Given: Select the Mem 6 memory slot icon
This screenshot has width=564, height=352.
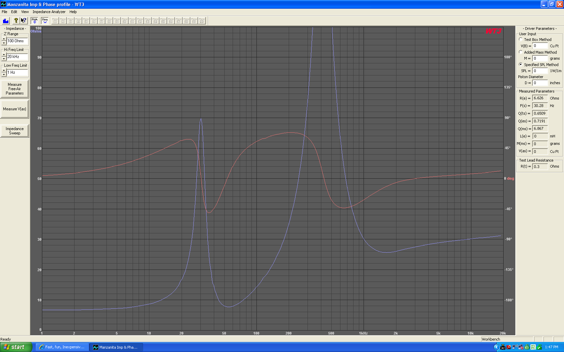Looking at the screenshot, I should pyautogui.click(x=94, y=21).
